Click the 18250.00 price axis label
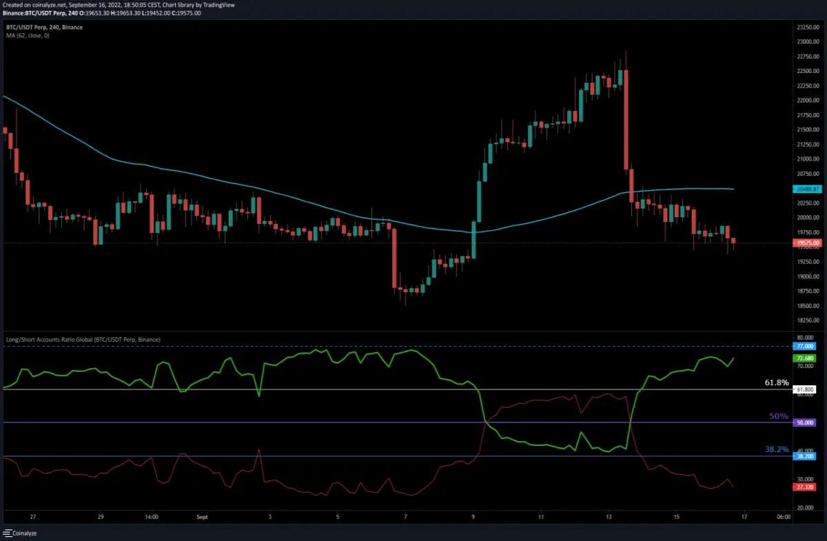 807,320
